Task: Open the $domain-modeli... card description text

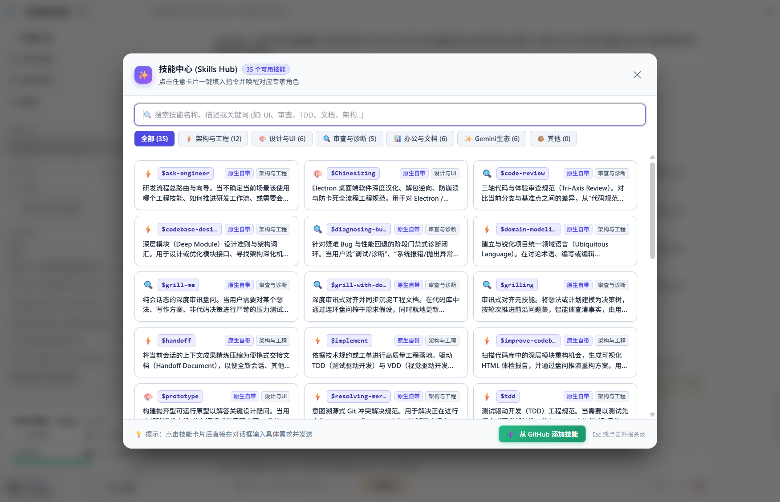Action: [545, 249]
